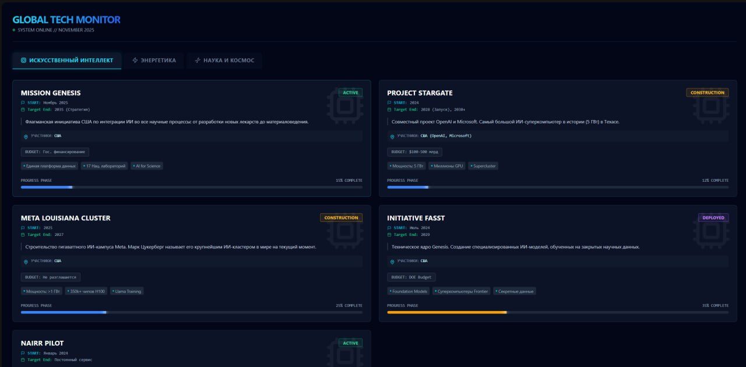746x367 pixels.
Task: Click the location pin icon in Project Stargate
Action: [392, 136]
